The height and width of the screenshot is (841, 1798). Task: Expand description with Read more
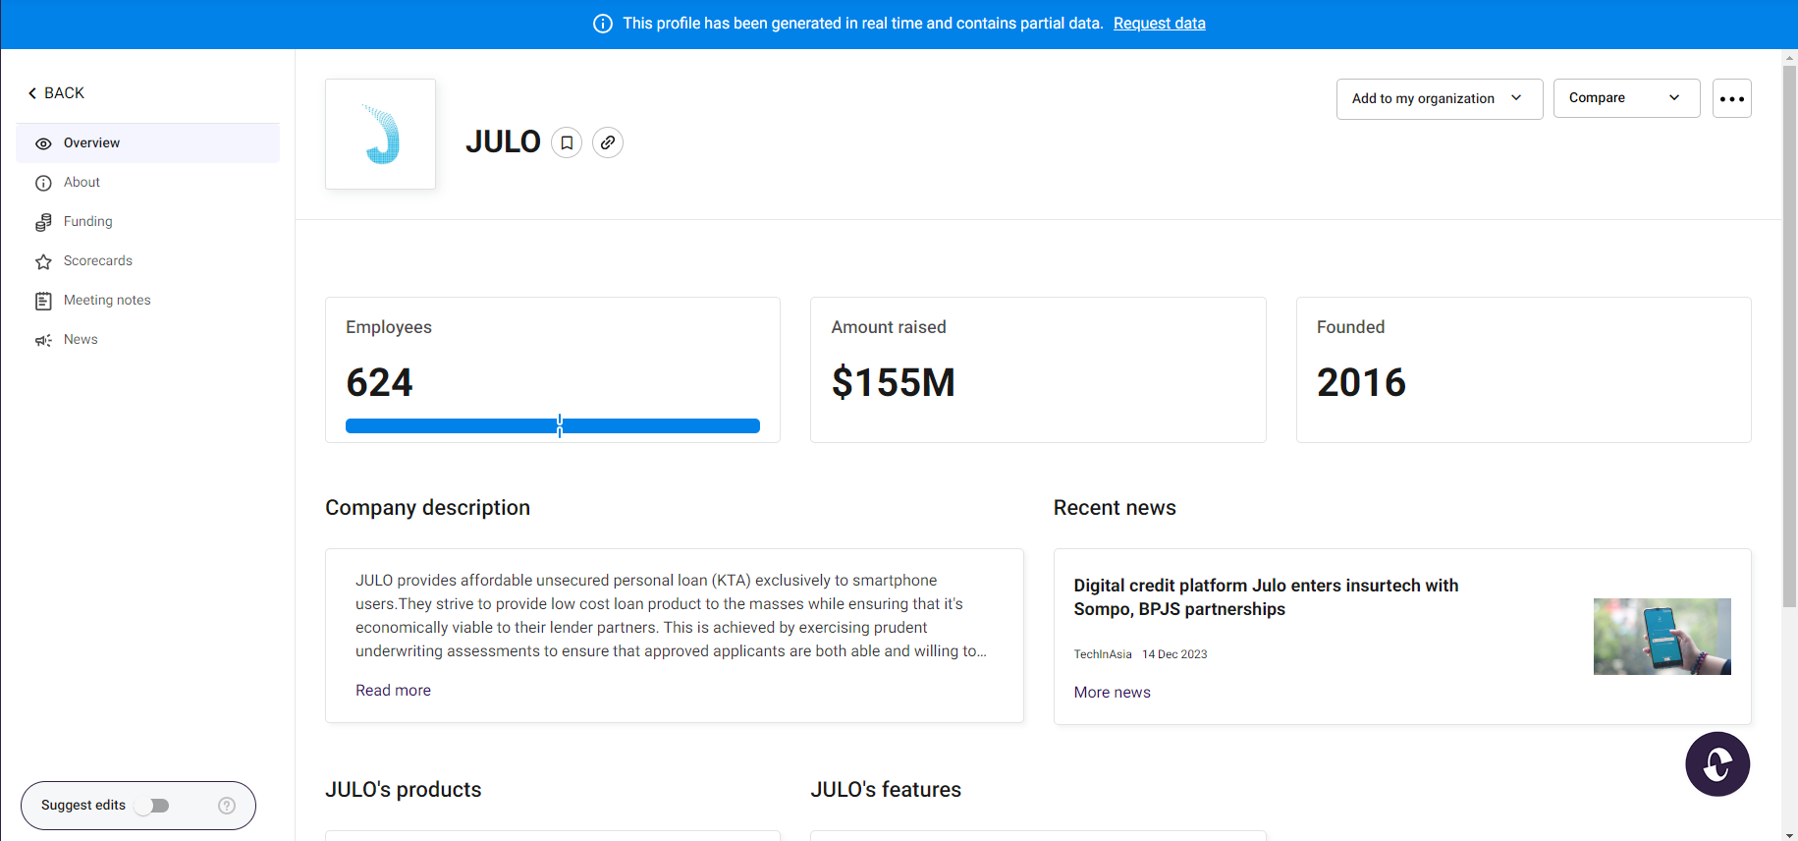(393, 691)
